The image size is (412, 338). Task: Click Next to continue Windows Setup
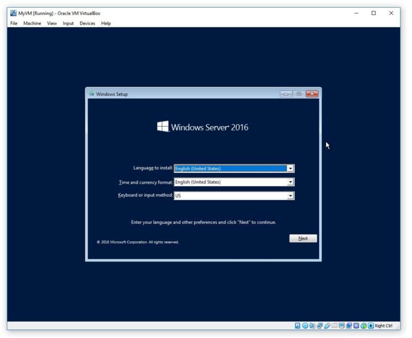tap(303, 238)
